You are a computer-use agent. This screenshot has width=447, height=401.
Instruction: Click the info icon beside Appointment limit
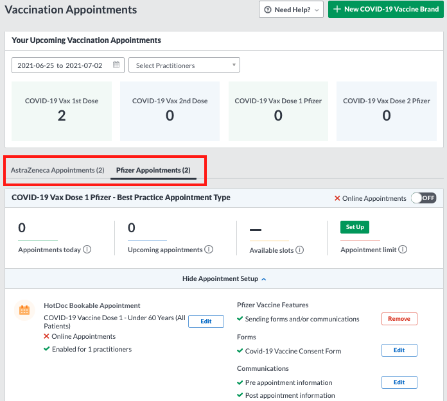click(x=403, y=250)
